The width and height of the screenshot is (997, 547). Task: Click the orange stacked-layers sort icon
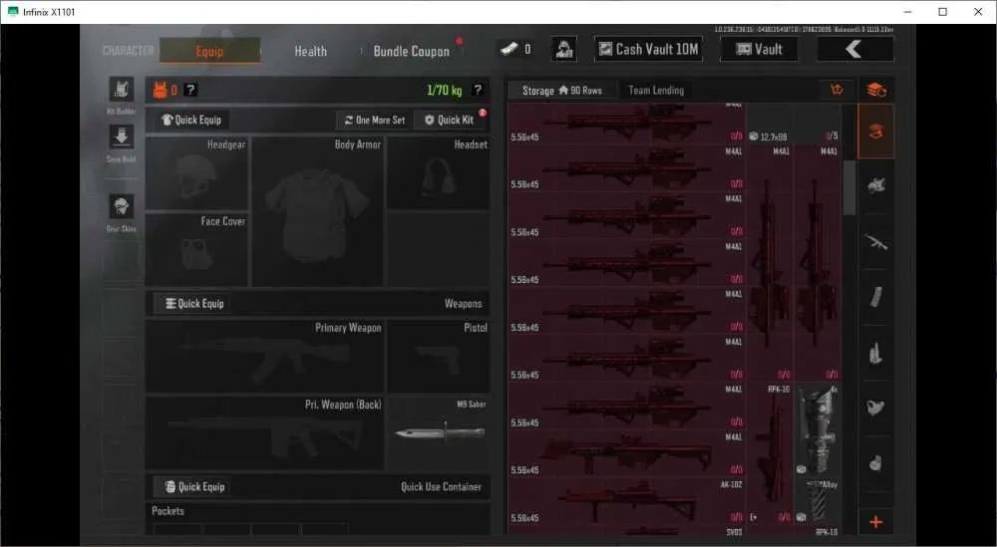(x=876, y=91)
